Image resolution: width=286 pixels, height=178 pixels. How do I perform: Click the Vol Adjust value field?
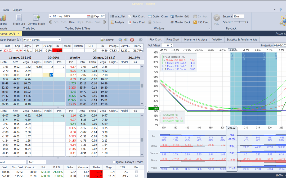[x=166, y=45]
